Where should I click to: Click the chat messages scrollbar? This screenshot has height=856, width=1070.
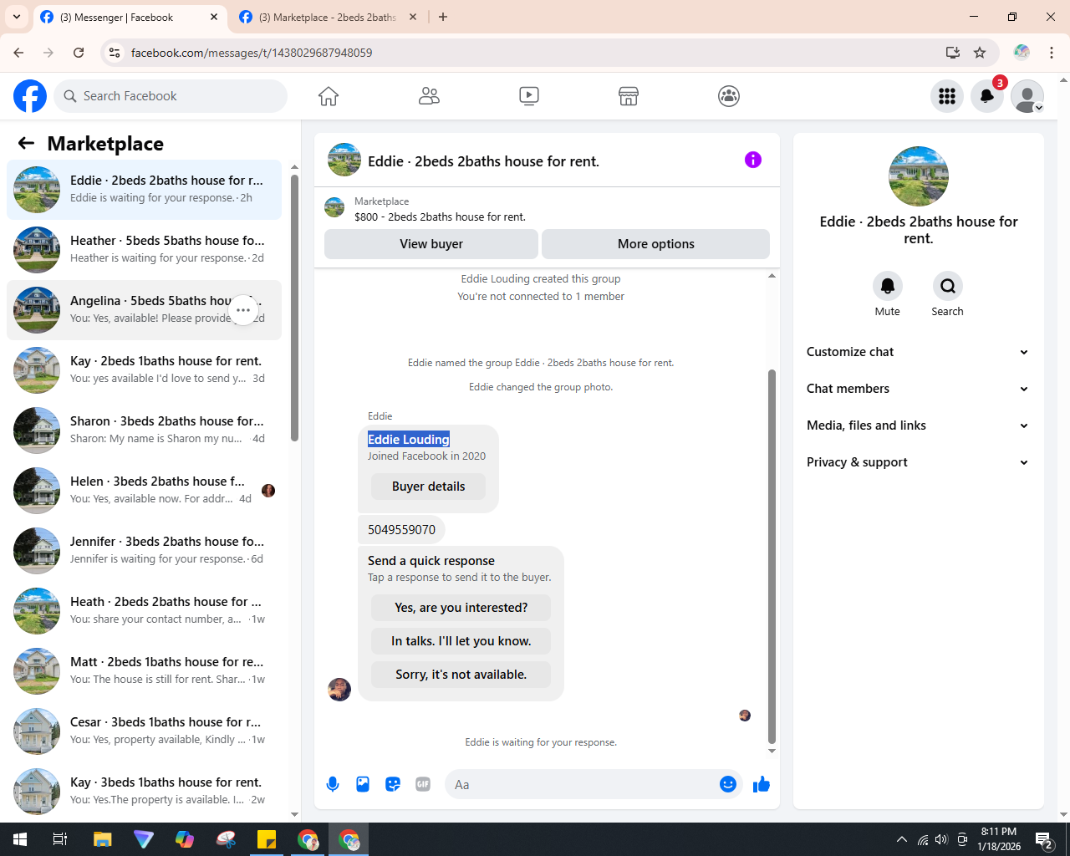[x=772, y=556]
